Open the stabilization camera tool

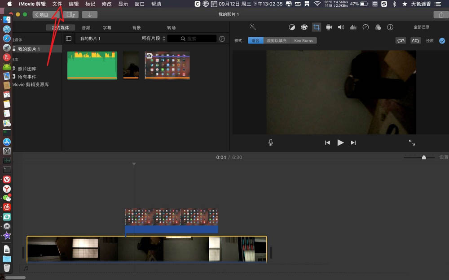point(329,27)
